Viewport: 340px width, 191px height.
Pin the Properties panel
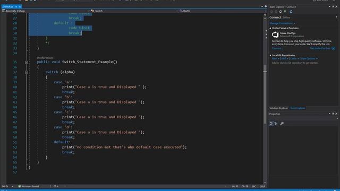click(333, 114)
